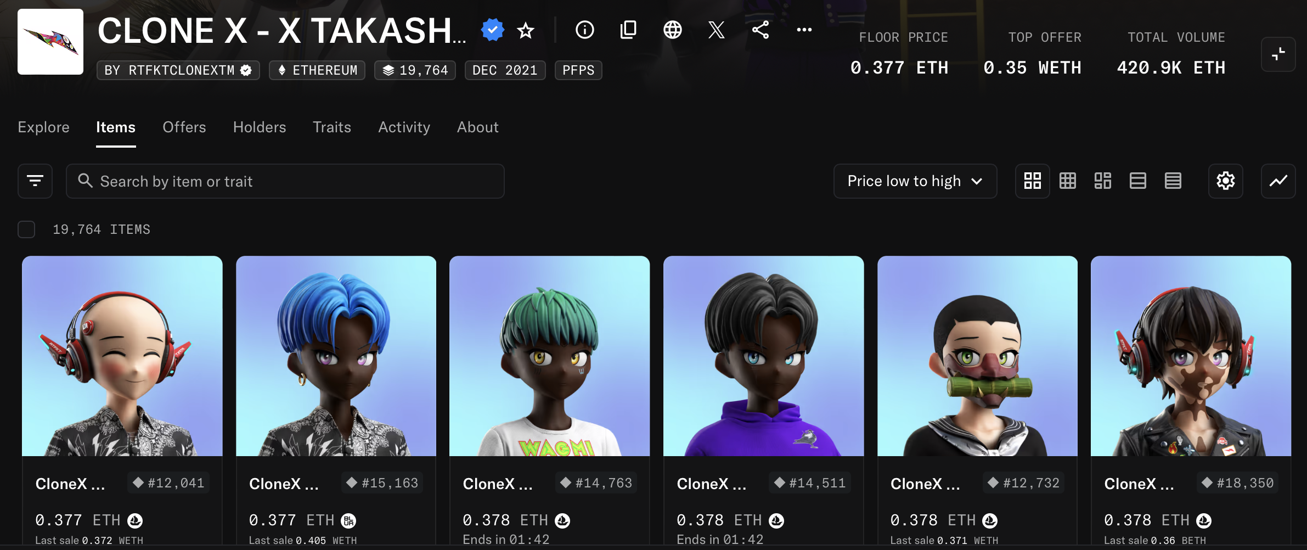Open the X (Twitter) profile link
The height and width of the screenshot is (550, 1307).
coord(716,30)
